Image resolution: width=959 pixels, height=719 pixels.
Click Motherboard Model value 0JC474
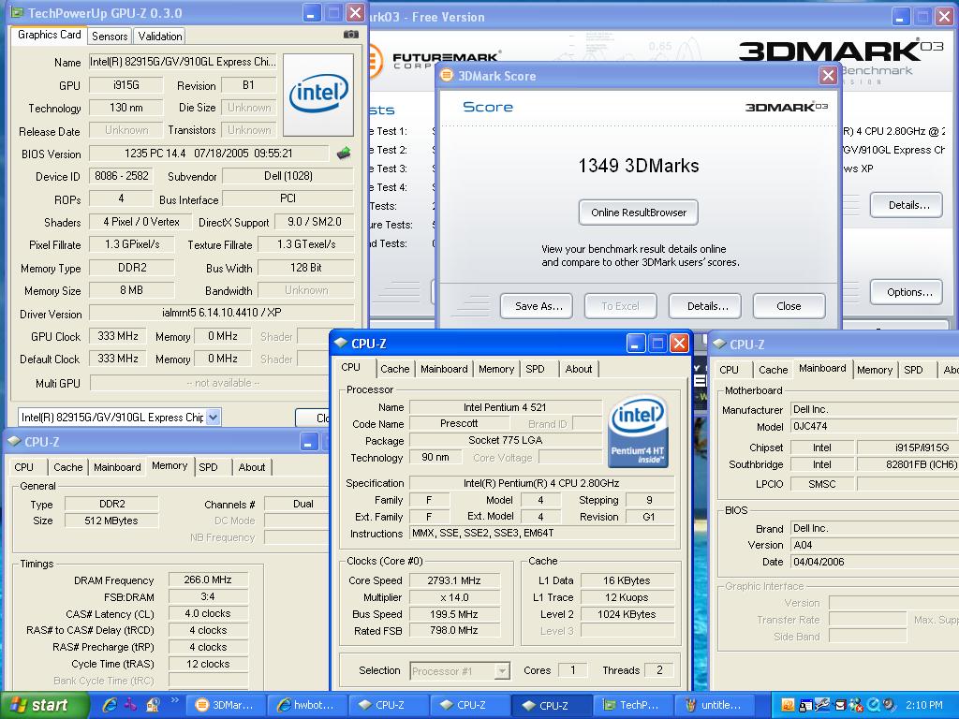874,426
